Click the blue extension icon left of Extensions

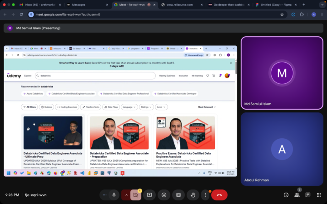(x=293, y=15)
